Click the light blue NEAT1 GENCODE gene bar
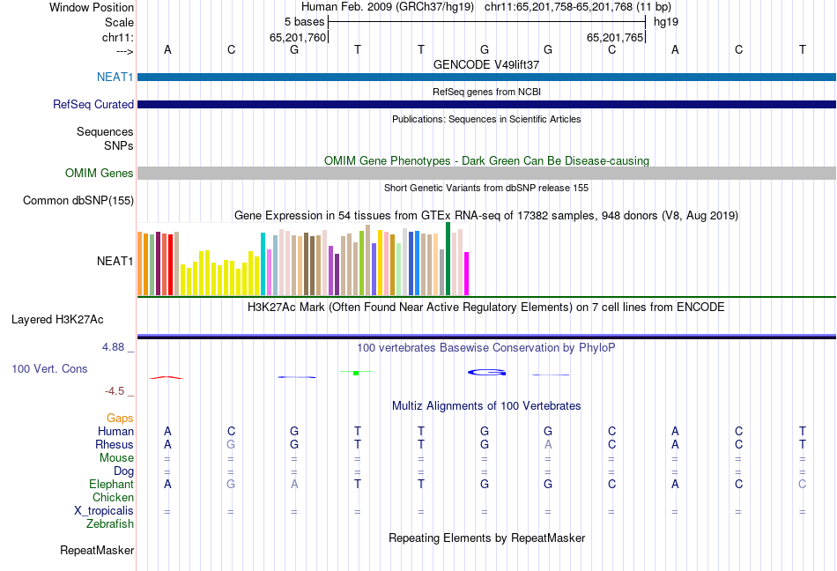Image resolution: width=837 pixels, height=571 pixels. [x=486, y=78]
